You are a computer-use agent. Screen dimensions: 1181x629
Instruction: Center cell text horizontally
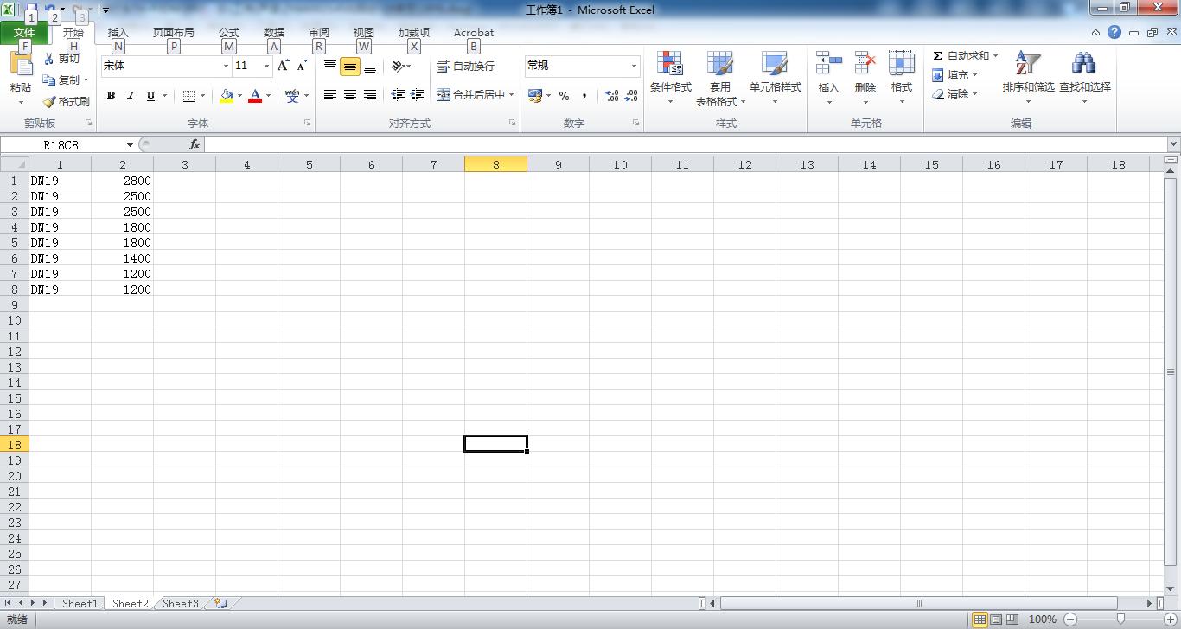(350, 95)
